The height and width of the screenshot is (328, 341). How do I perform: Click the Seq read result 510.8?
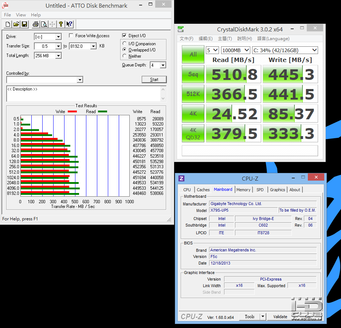pos(234,74)
